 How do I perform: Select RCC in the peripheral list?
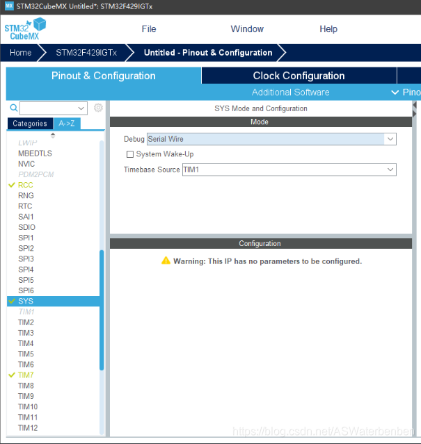(x=26, y=185)
